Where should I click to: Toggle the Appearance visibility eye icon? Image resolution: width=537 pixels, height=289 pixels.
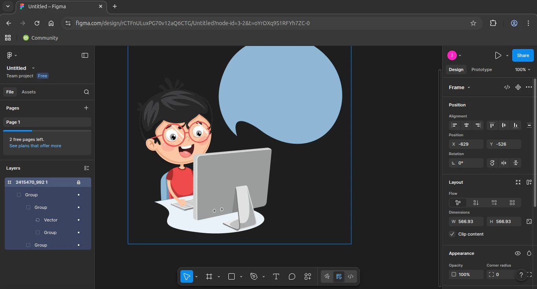pos(518,253)
